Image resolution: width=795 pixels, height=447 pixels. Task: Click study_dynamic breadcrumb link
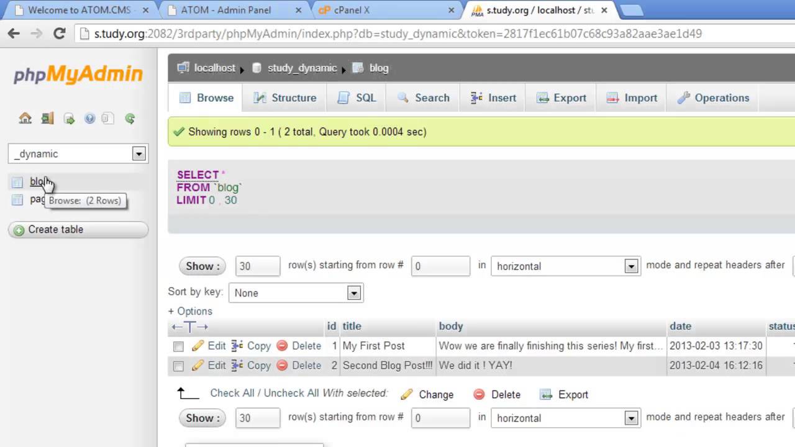coord(302,68)
